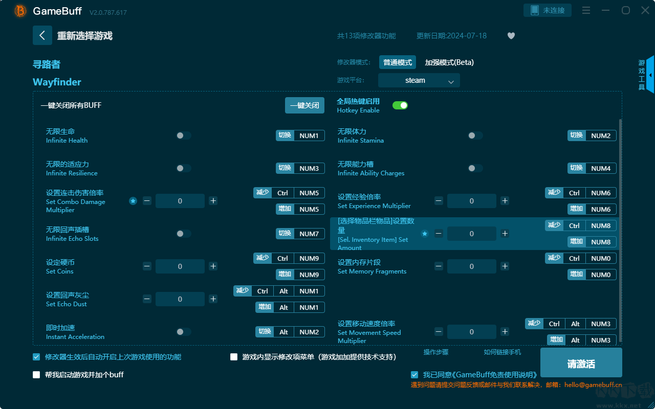
Task: Increase Memory Fragments with plus
Action: [505, 266]
